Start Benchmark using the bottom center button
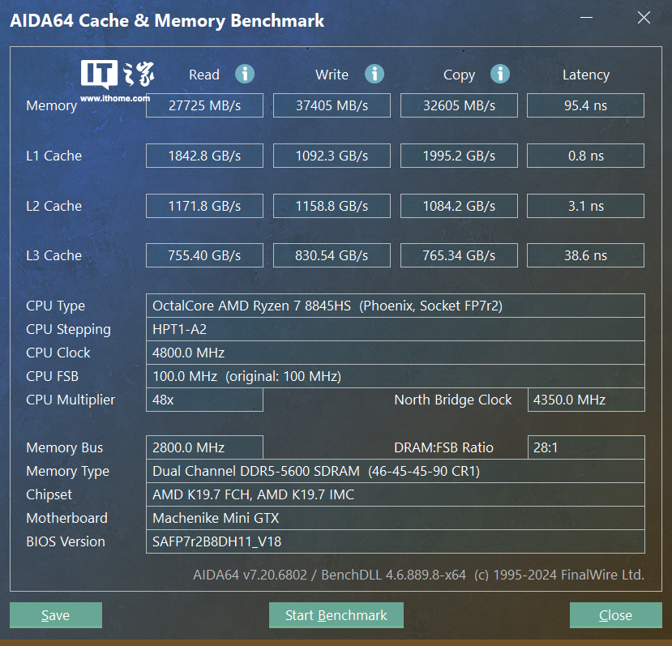Image resolution: width=672 pixels, height=646 pixels. [336, 615]
